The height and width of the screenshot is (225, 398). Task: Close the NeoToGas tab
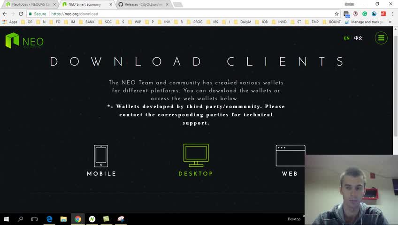tap(54, 4)
